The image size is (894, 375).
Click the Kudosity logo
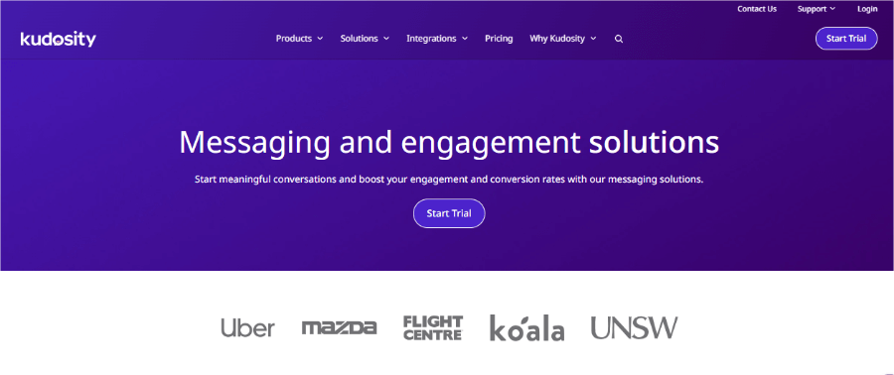59,40
